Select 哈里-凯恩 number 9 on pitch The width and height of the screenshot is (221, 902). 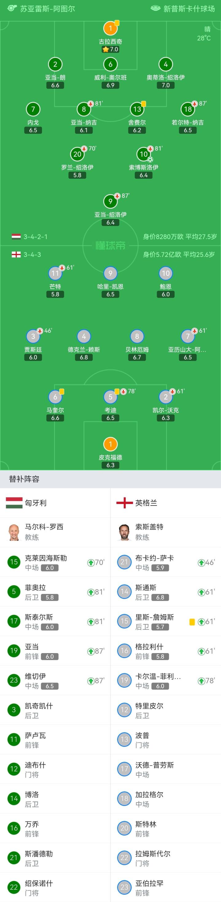(x=110, y=273)
